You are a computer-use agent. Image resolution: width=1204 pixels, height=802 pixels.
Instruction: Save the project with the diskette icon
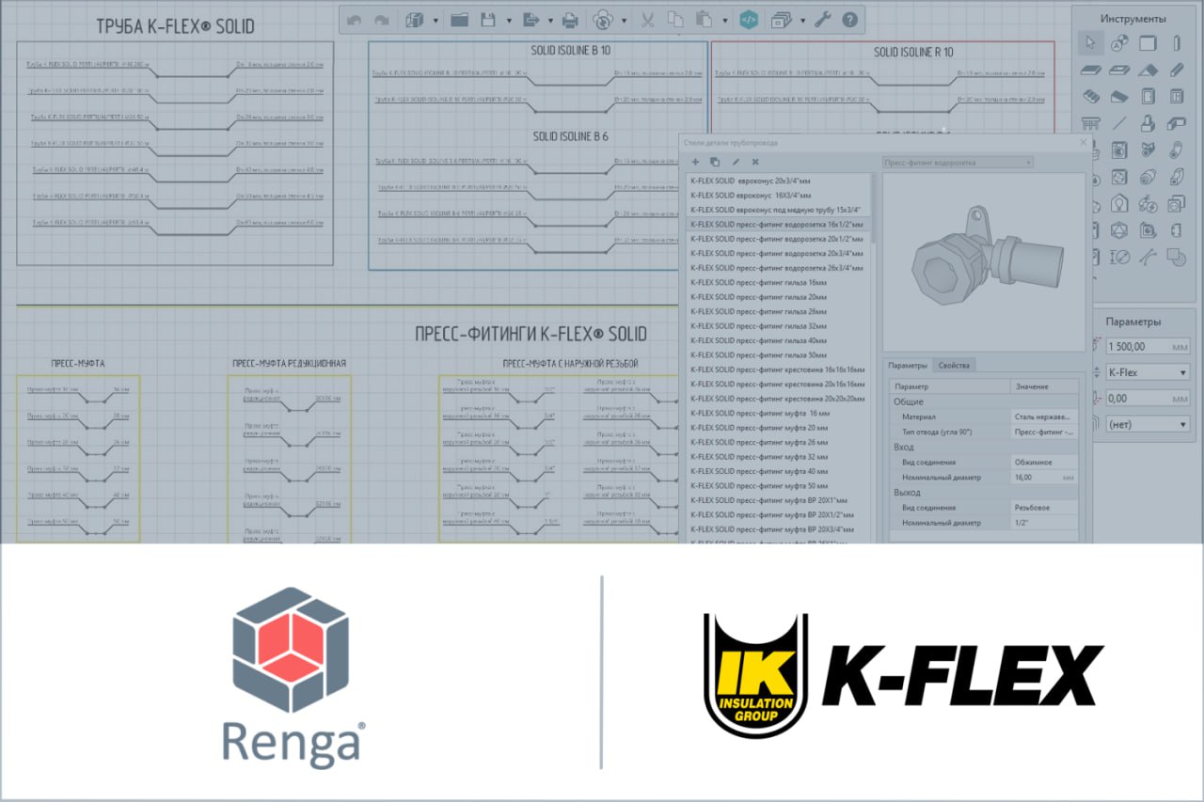pyautogui.click(x=488, y=18)
